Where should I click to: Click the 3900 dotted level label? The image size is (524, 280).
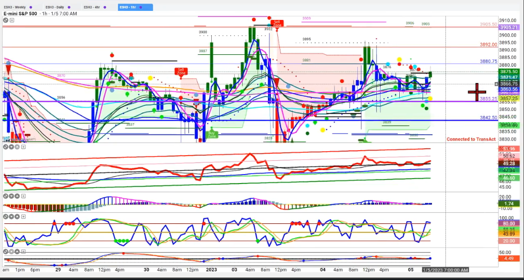pyautogui.click(x=203, y=32)
